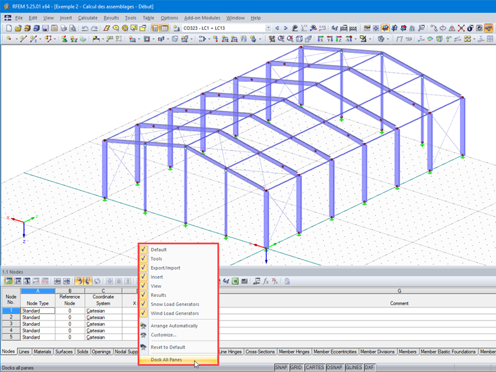Open the Add-on Modules menu

click(202, 18)
